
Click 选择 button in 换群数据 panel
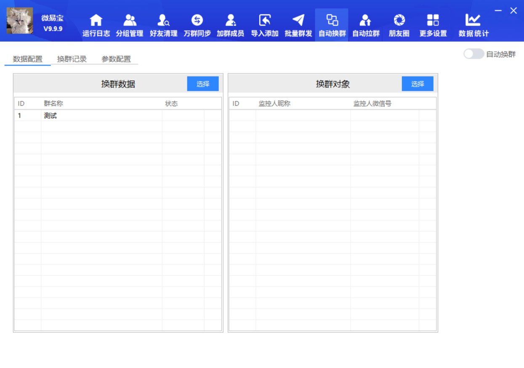tap(203, 84)
